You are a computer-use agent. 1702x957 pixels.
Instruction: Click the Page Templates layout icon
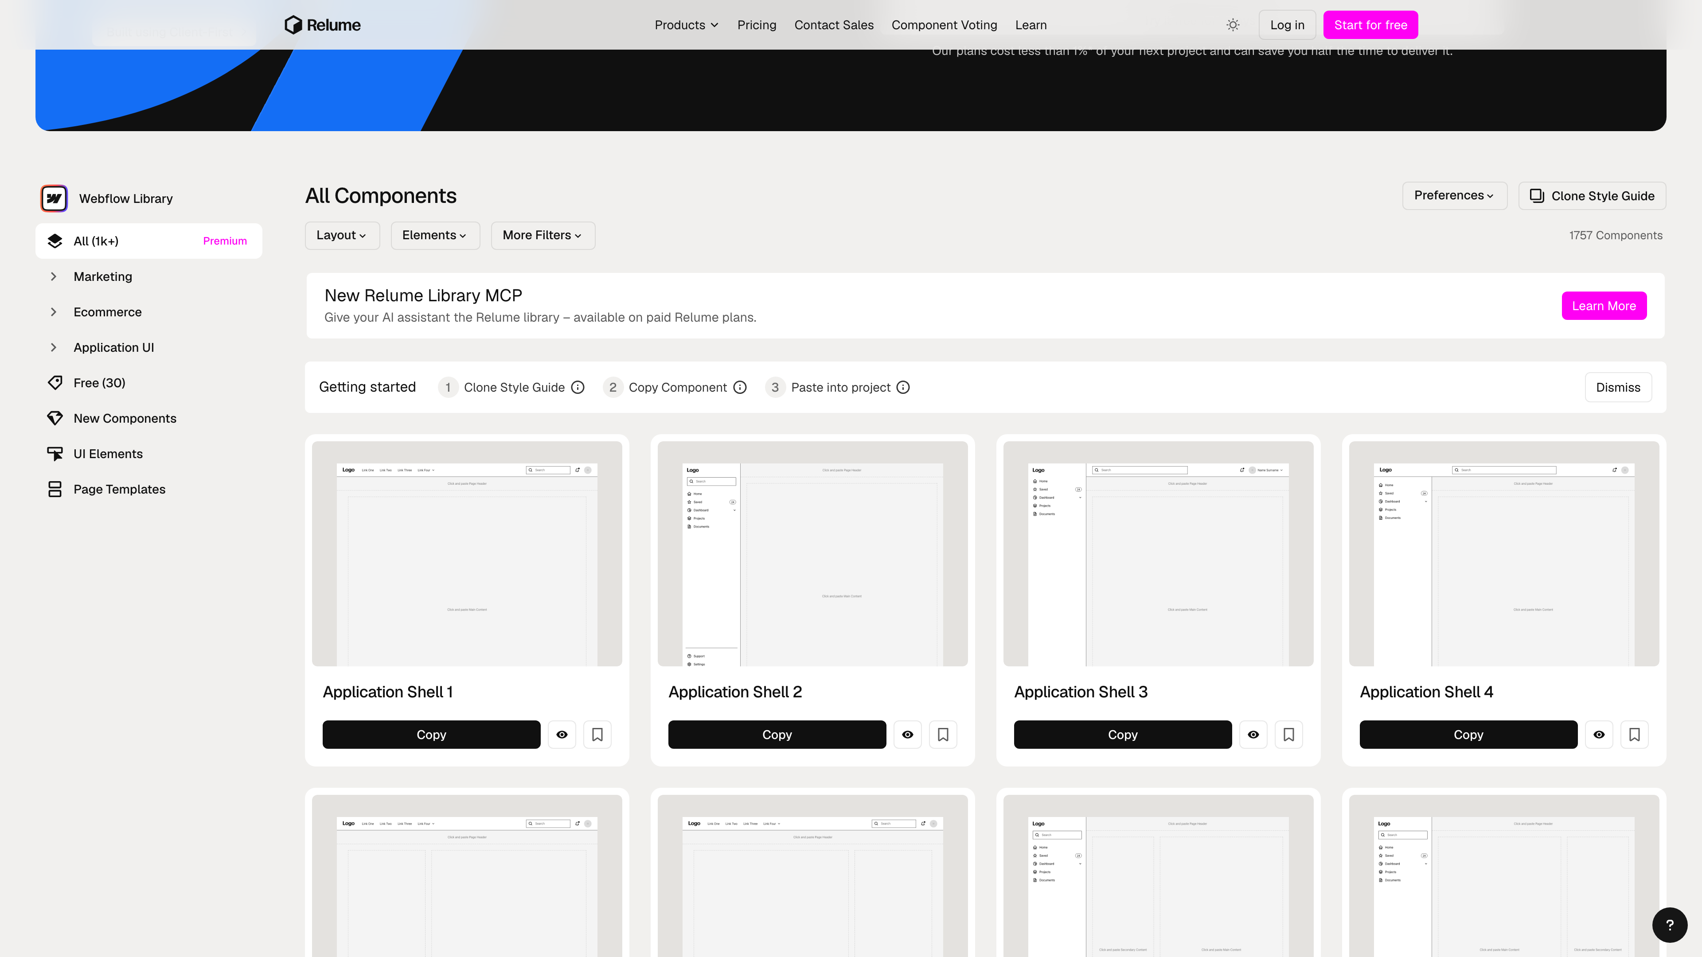(55, 490)
